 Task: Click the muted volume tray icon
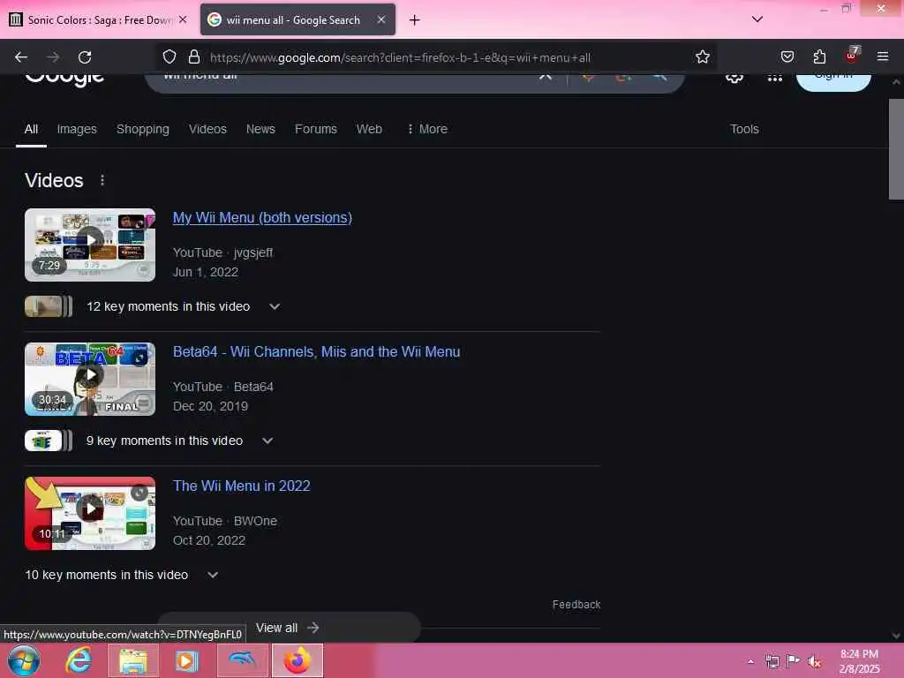pyautogui.click(x=814, y=661)
